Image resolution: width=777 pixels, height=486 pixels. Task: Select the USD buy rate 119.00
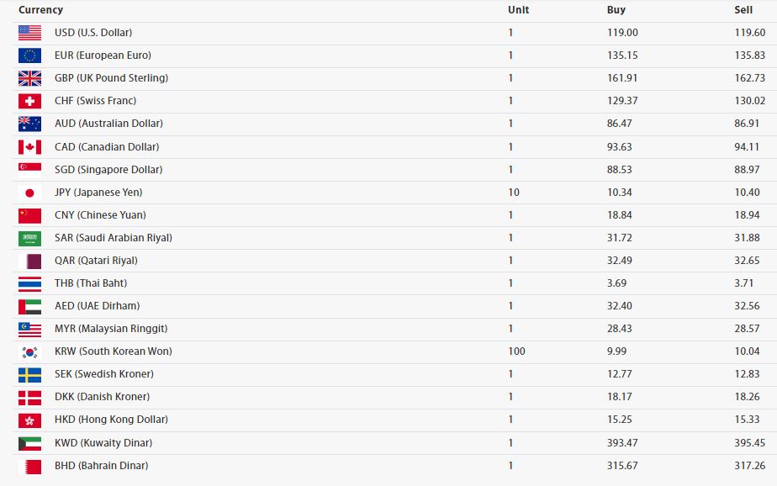[x=622, y=33]
